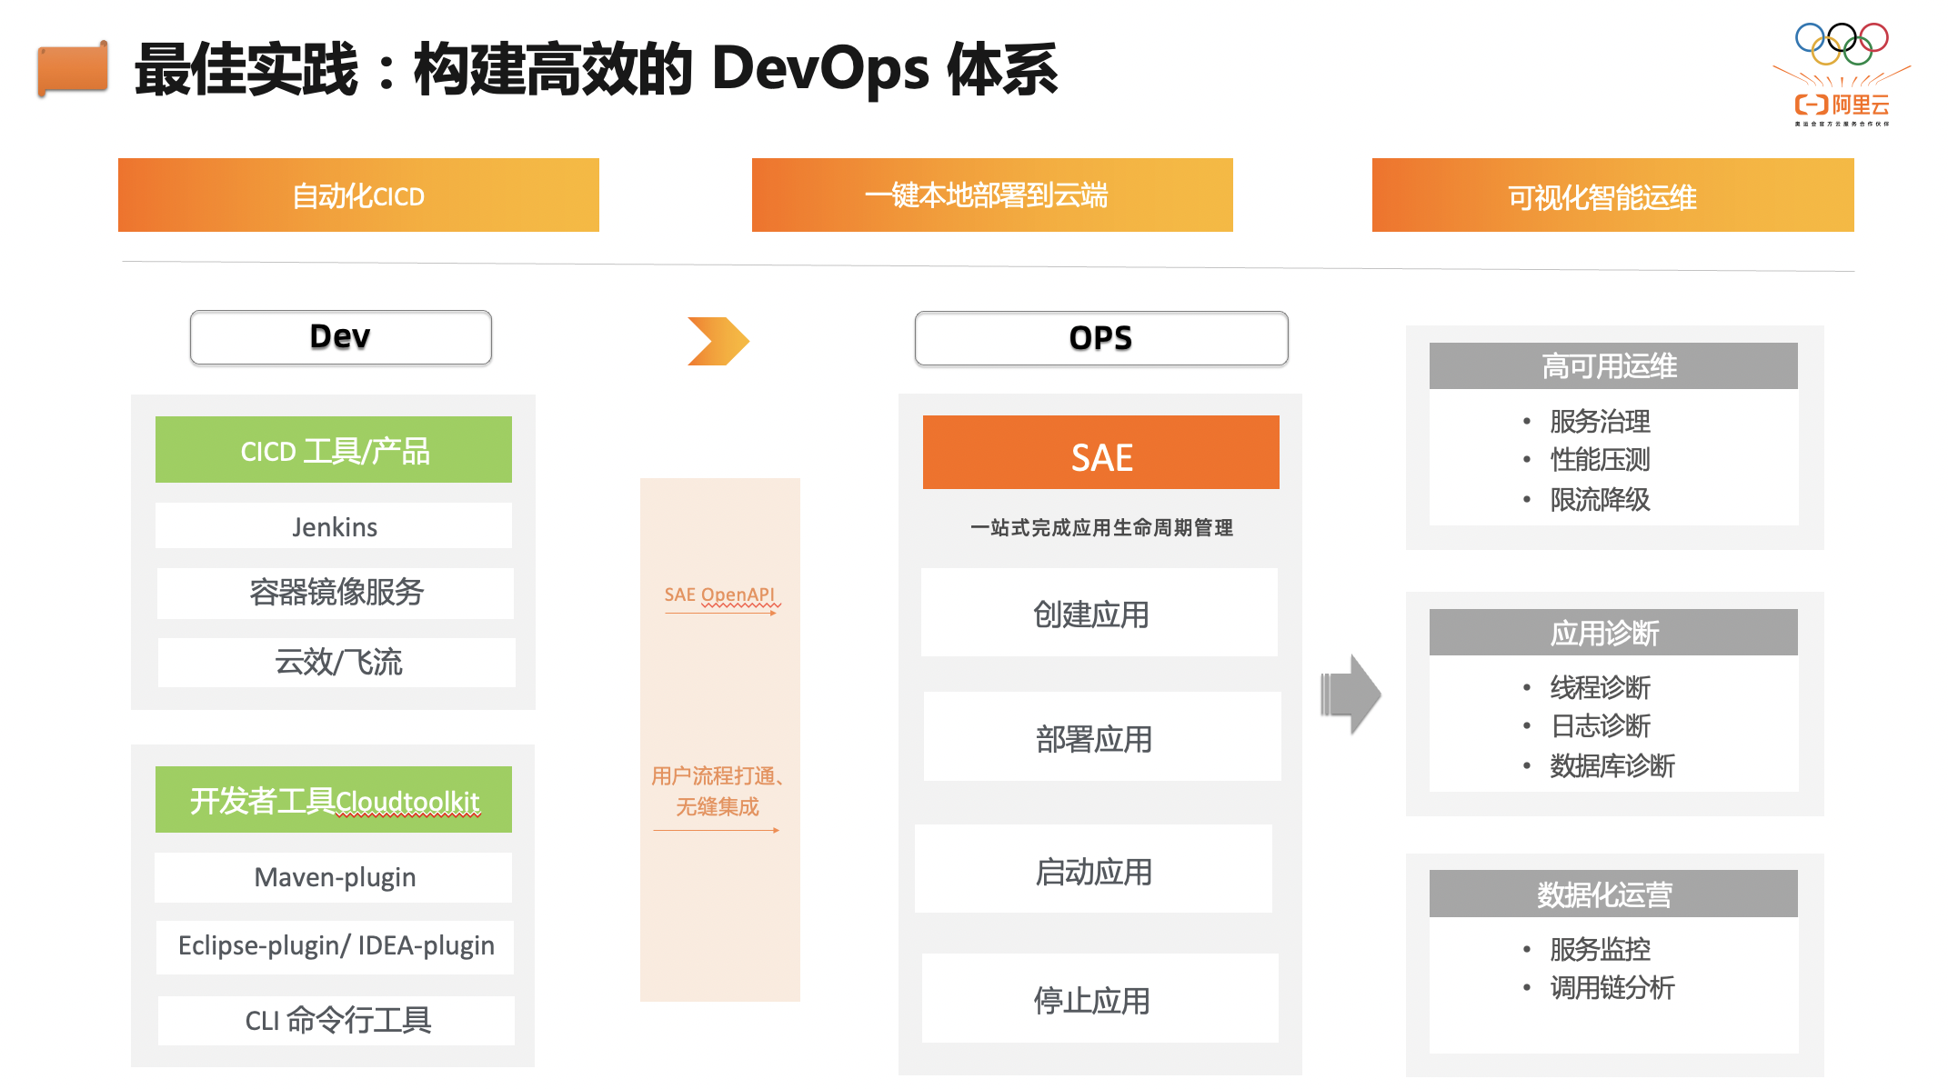Click the Dev box
Viewport: 1948px width, 1089px height.
[x=341, y=337]
